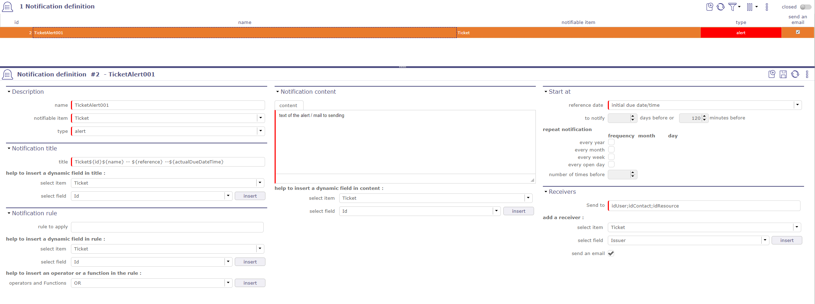Viewport: 815px width, 304px height.
Task: Uncheck send an email under Receivers
Action: point(611,253)
